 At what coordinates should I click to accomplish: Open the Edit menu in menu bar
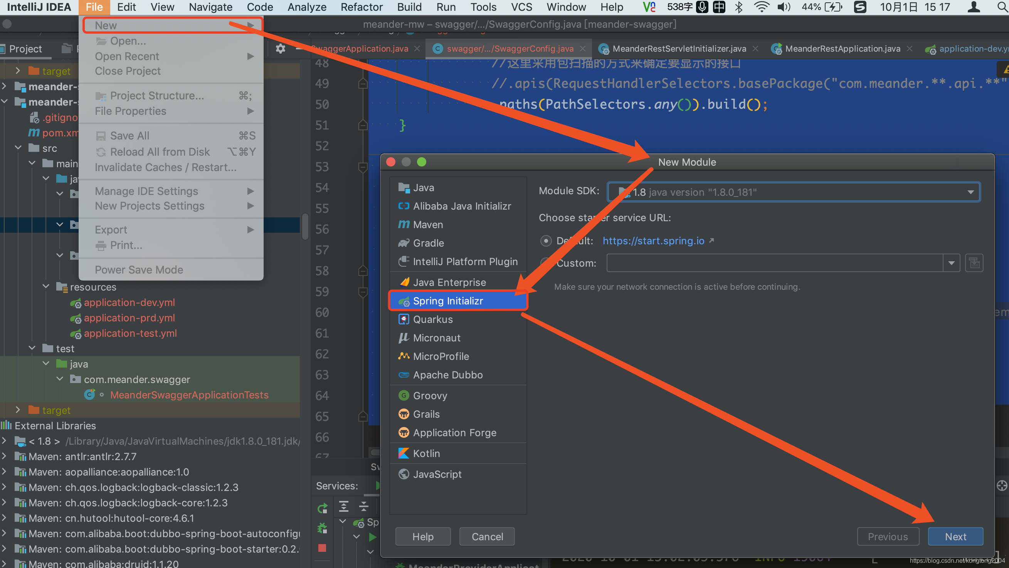[x=126, y=7]
